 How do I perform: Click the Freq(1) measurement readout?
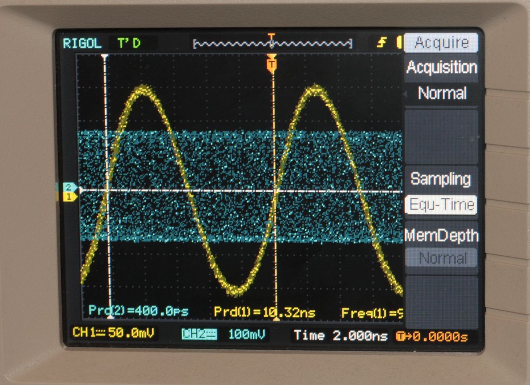tap(372, 313)
